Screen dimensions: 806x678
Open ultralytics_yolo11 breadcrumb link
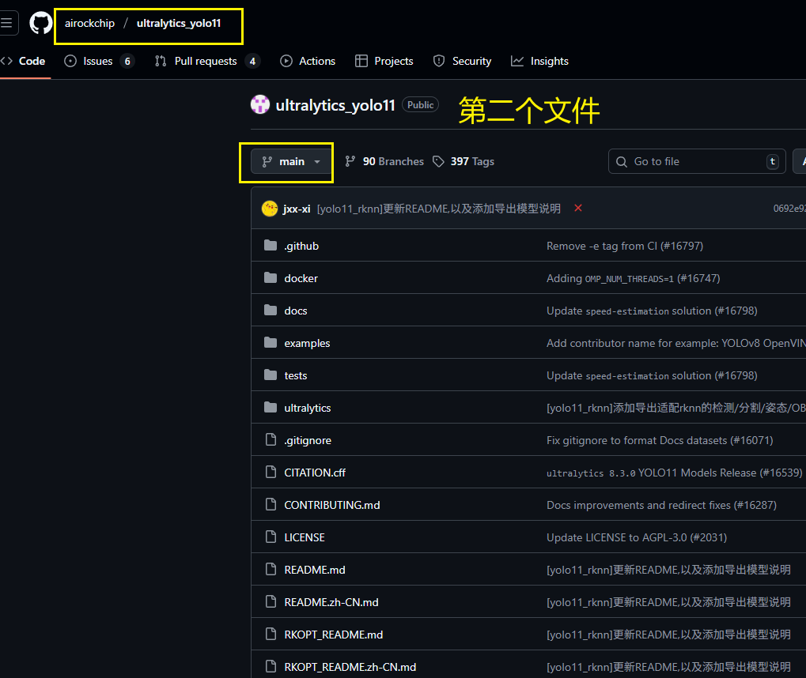[x=179, y=23]
